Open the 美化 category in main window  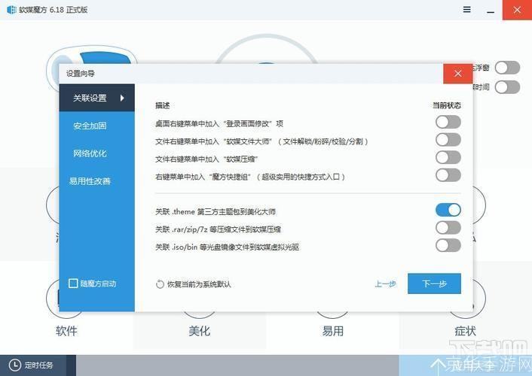click(x=200, y=331)
